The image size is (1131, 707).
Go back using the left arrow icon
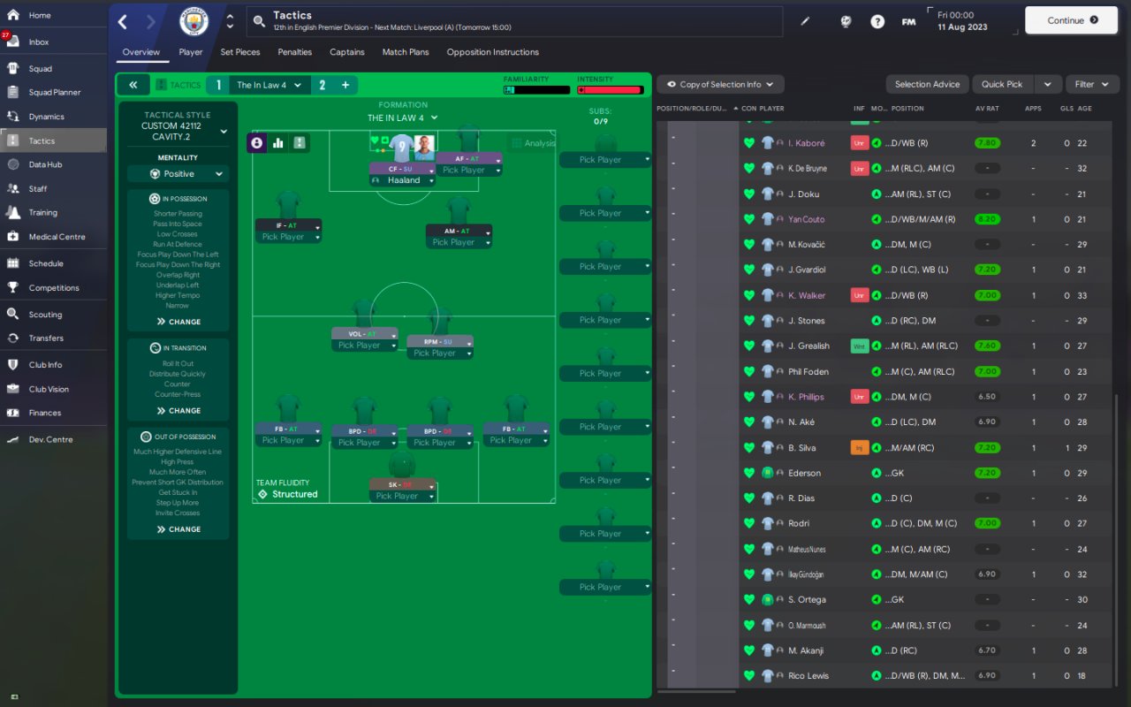pyautogui.click(x=123, y=21)
